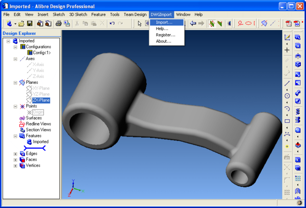Click the PDF export toolbar icon
The width and height of the screenshot is (306, 208).
[289, 23]
